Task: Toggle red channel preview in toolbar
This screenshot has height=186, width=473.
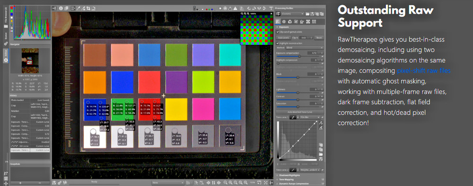Action: [x=207, y=9]
